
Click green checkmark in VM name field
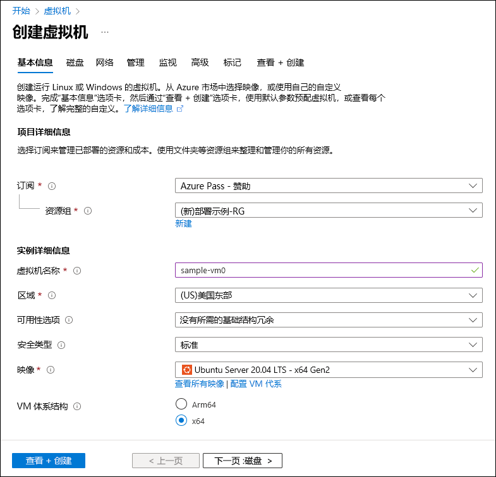click(475, 271)
